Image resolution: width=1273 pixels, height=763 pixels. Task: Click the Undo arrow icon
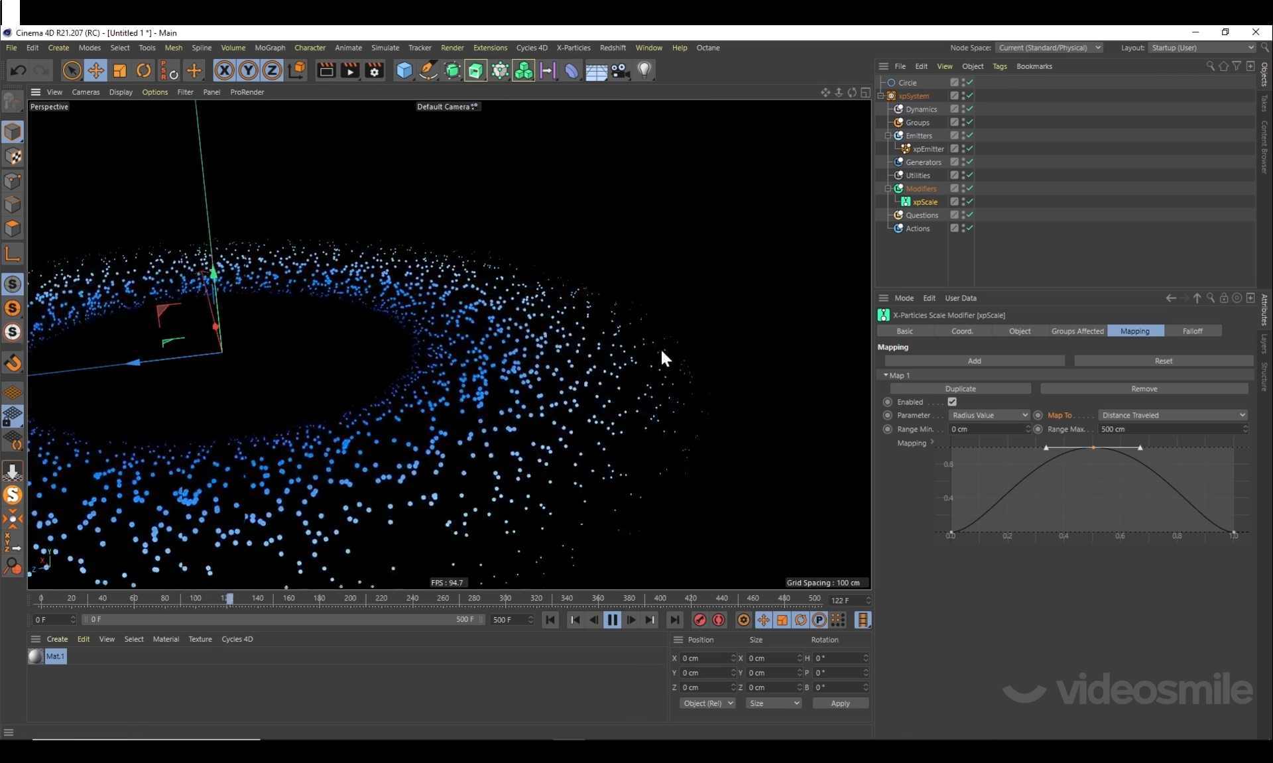coord(18,70)
